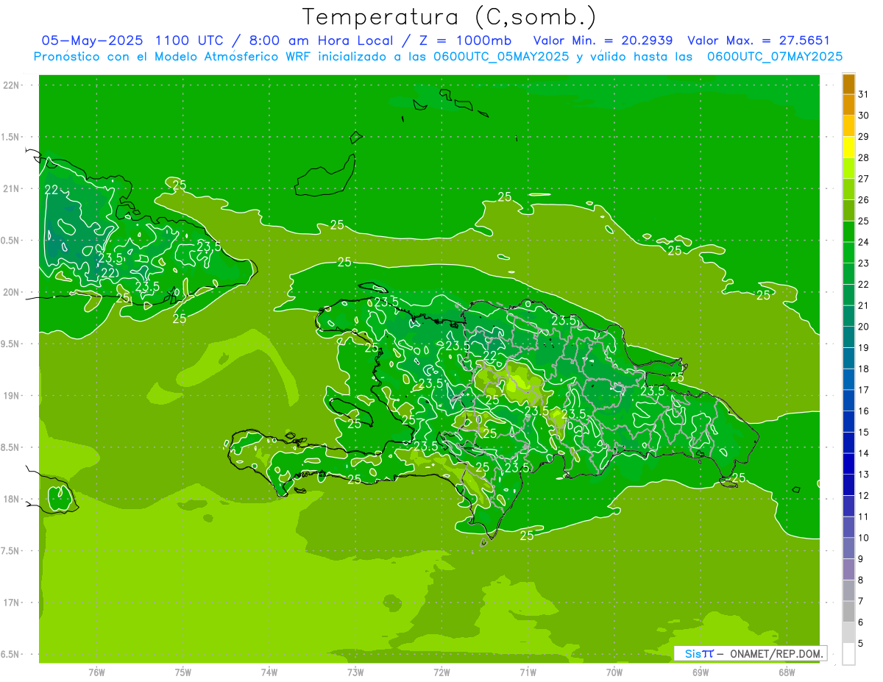The height and width of the screenshot is (682, 883).
Task: Click the legend value '19'
Action: (x=863, y=347)
